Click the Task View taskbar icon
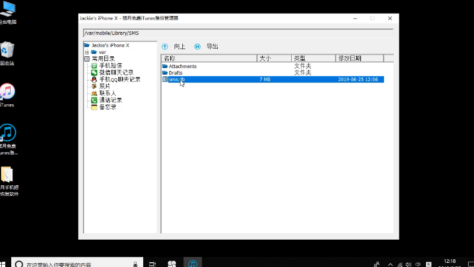 tap(152, 264)
